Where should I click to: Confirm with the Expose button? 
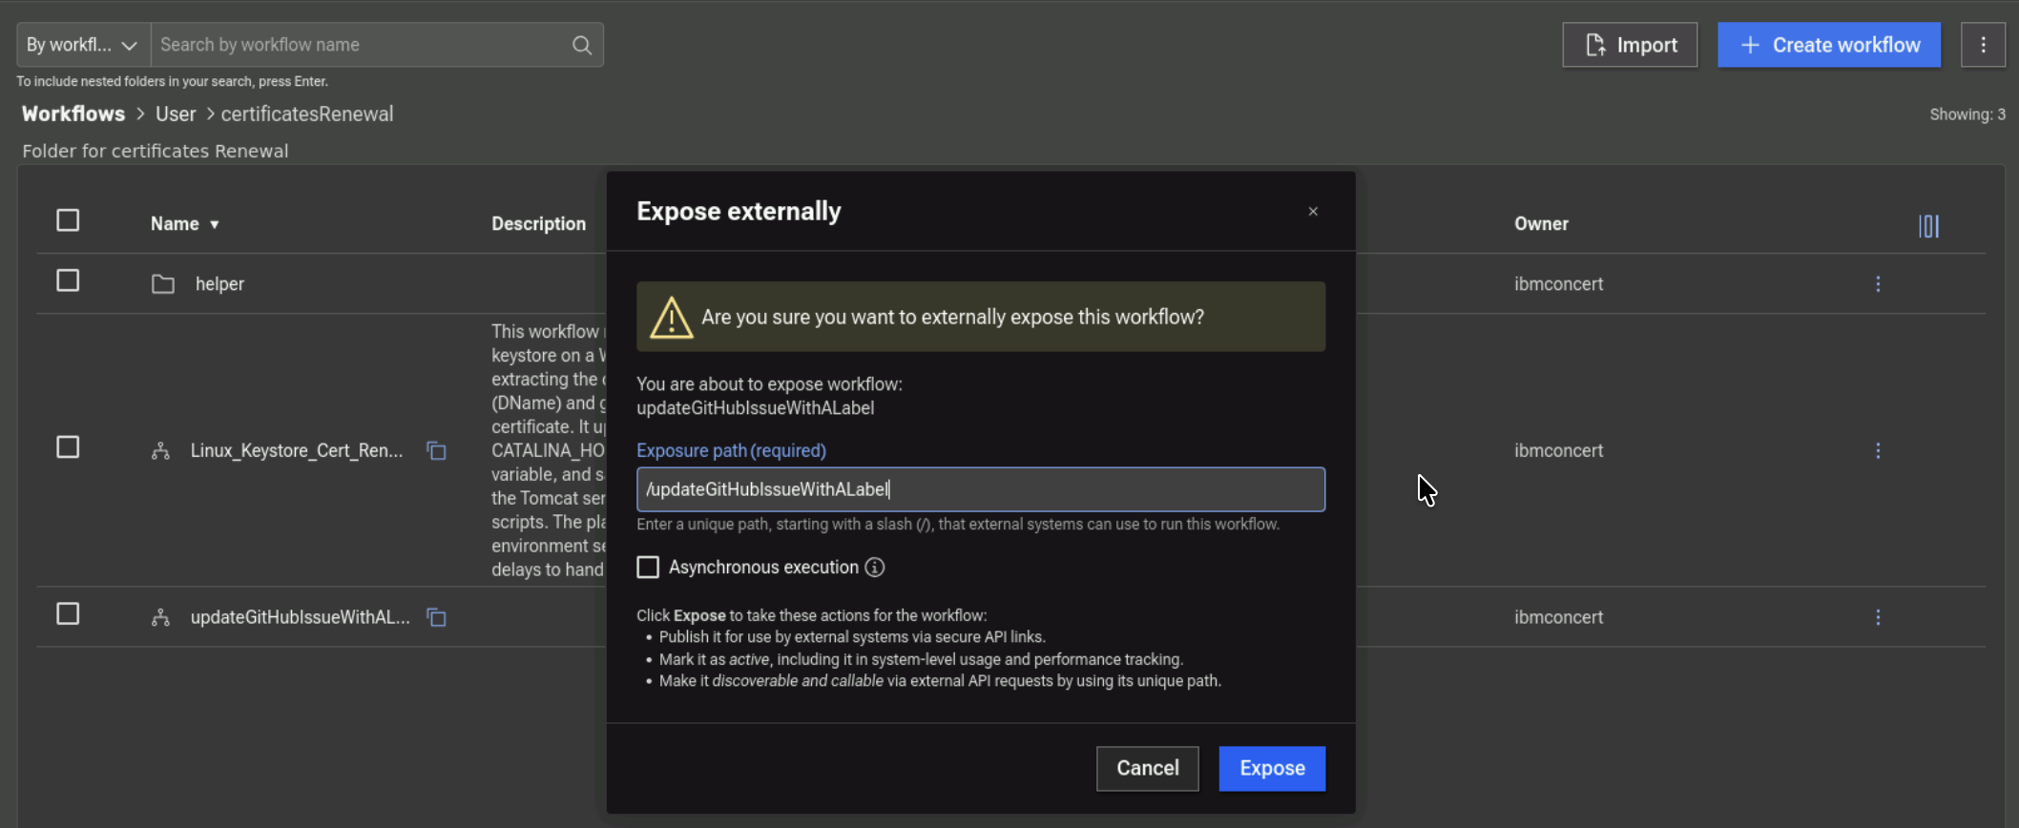click(1271, 768)
